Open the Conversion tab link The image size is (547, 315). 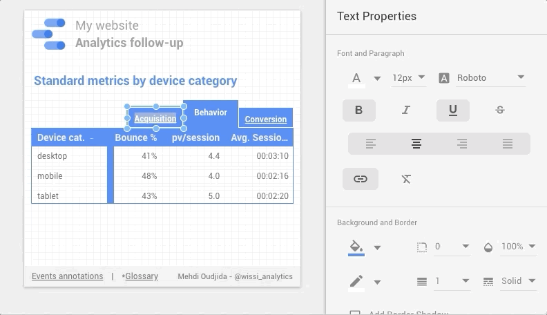pos(265,120)
